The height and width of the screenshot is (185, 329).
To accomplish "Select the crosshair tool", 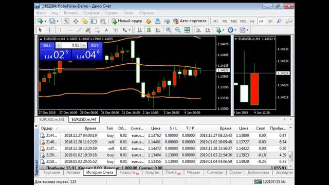I will coord(49,30).
